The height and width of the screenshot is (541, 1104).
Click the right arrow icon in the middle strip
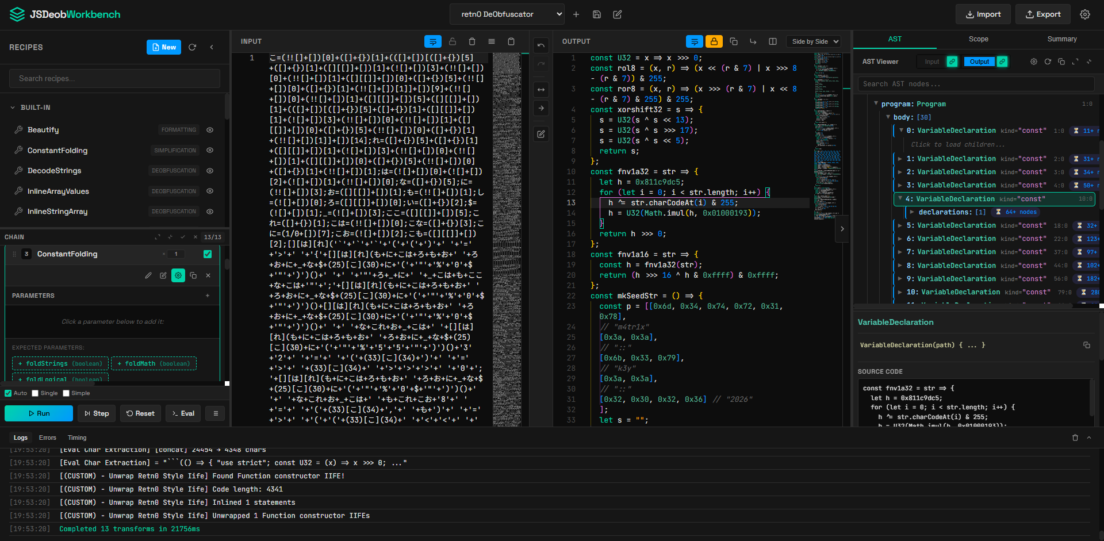[x=541, y=108]
